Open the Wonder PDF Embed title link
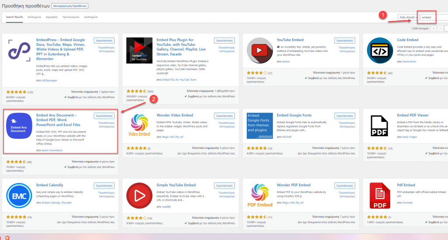The height and width of the screenshot is (240, 448). coord(294,185)
